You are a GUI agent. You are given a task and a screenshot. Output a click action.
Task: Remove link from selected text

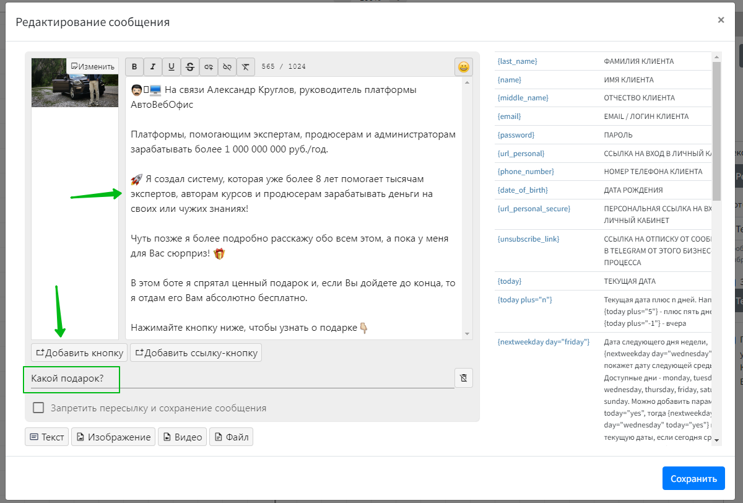pos(227,67)
